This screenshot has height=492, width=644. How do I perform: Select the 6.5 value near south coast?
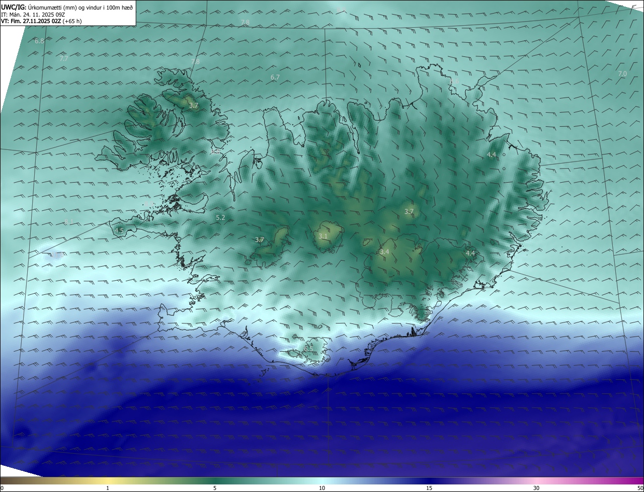point(308,349)
